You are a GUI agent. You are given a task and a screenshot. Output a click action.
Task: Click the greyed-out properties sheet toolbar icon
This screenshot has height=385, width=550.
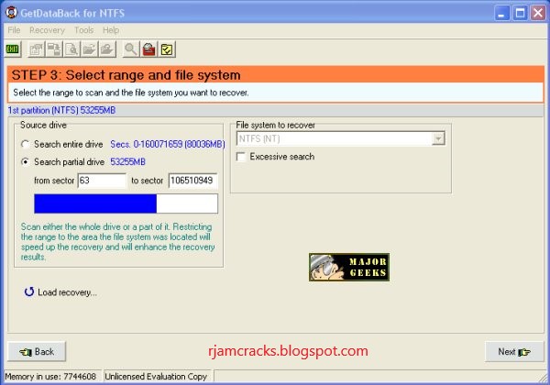tap(36, 49)
